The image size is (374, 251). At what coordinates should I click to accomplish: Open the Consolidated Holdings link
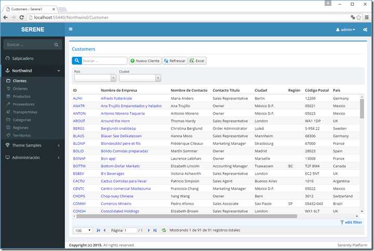click(120, 211)
